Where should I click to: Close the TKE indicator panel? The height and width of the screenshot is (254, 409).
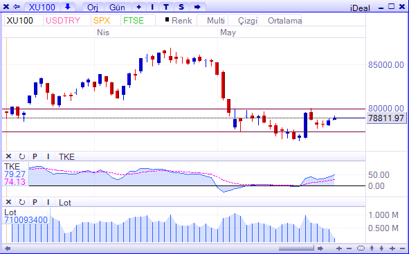pos(8,156)
